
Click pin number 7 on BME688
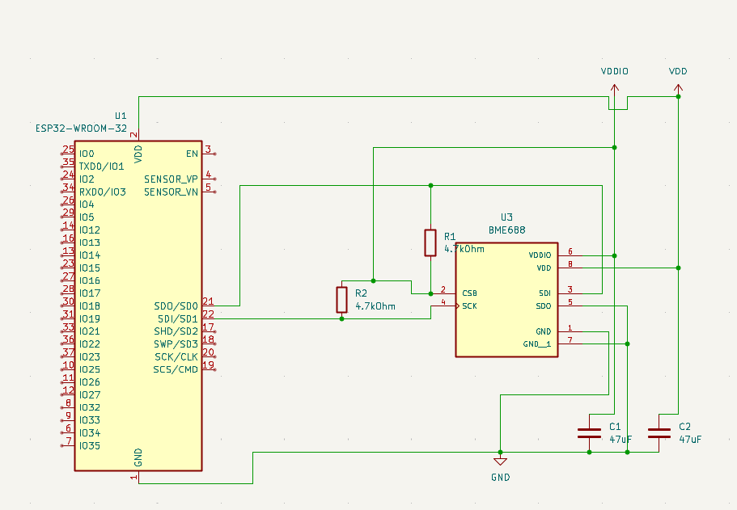pyautogui.click(x=570, y=340)
